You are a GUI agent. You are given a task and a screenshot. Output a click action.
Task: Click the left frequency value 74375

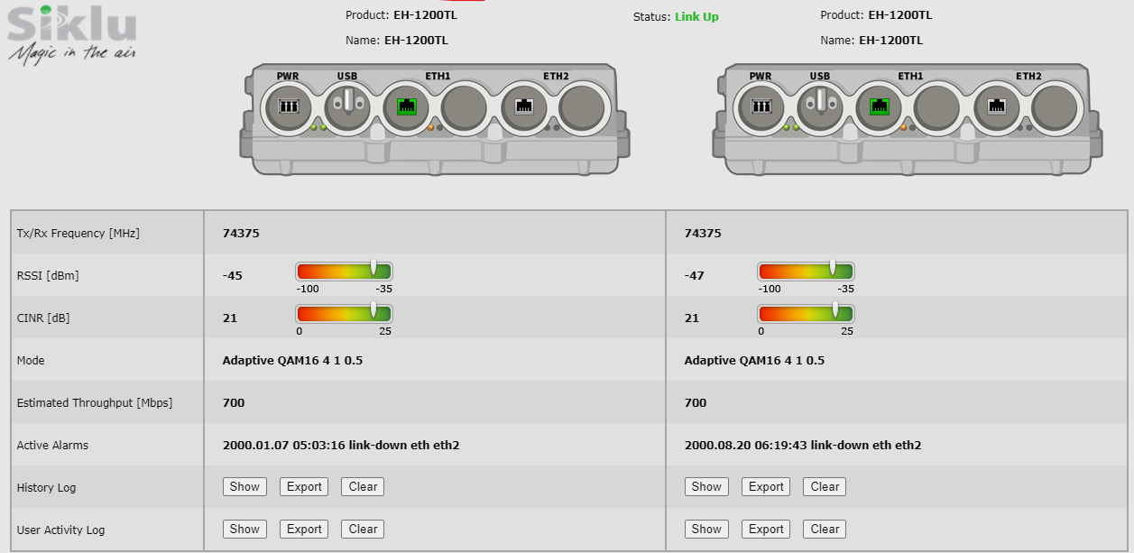point(241,234)
